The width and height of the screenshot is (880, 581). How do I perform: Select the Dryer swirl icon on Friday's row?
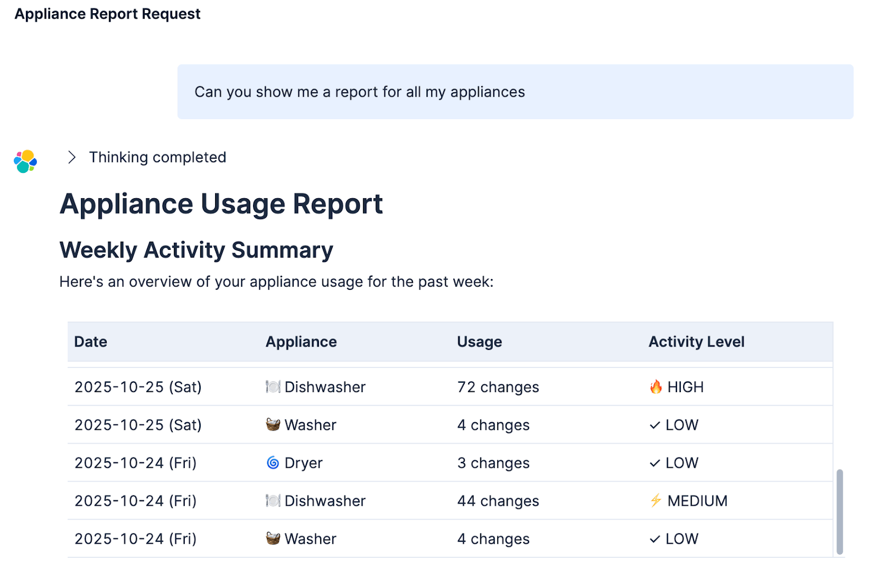[x=273, y=462]
